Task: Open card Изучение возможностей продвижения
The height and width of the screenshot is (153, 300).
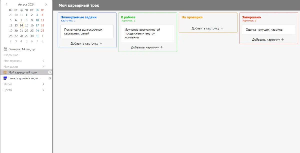Action: [x=147, y=33]
